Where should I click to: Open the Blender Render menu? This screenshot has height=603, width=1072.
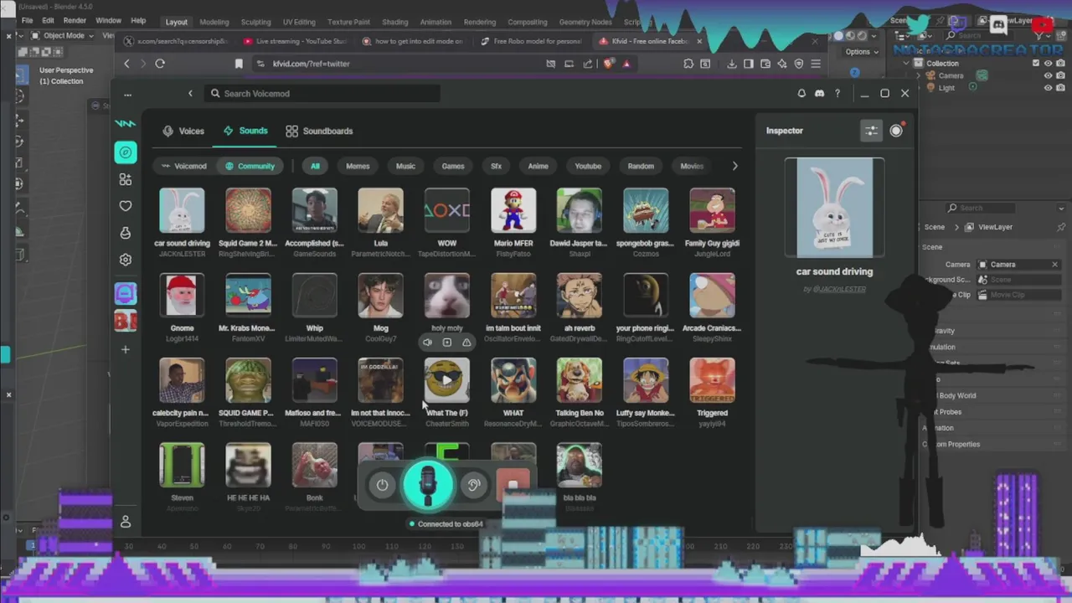pyautogui.click(x=75, y=21)
